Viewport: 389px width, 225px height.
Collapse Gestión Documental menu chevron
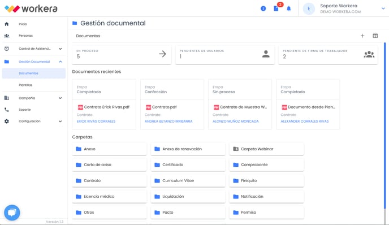click(60, 62)
